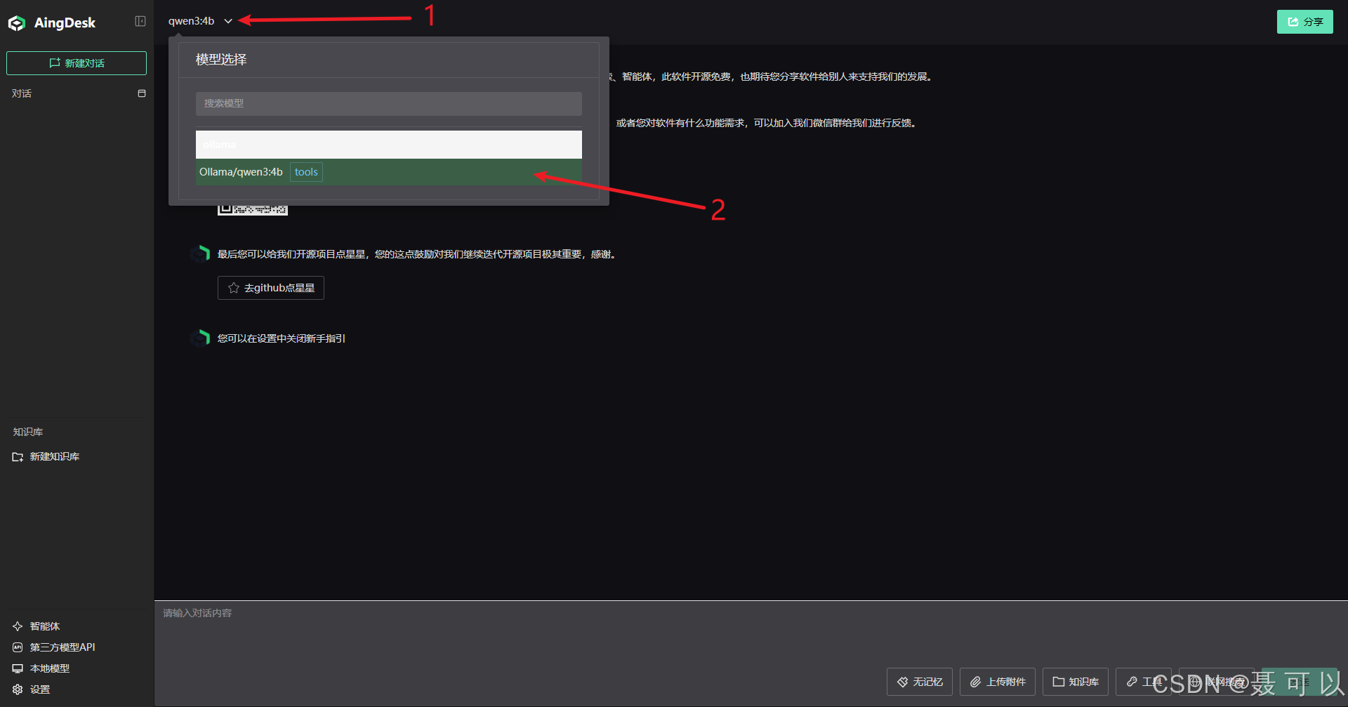Click the 知识库 section label in sidebar

28,432
